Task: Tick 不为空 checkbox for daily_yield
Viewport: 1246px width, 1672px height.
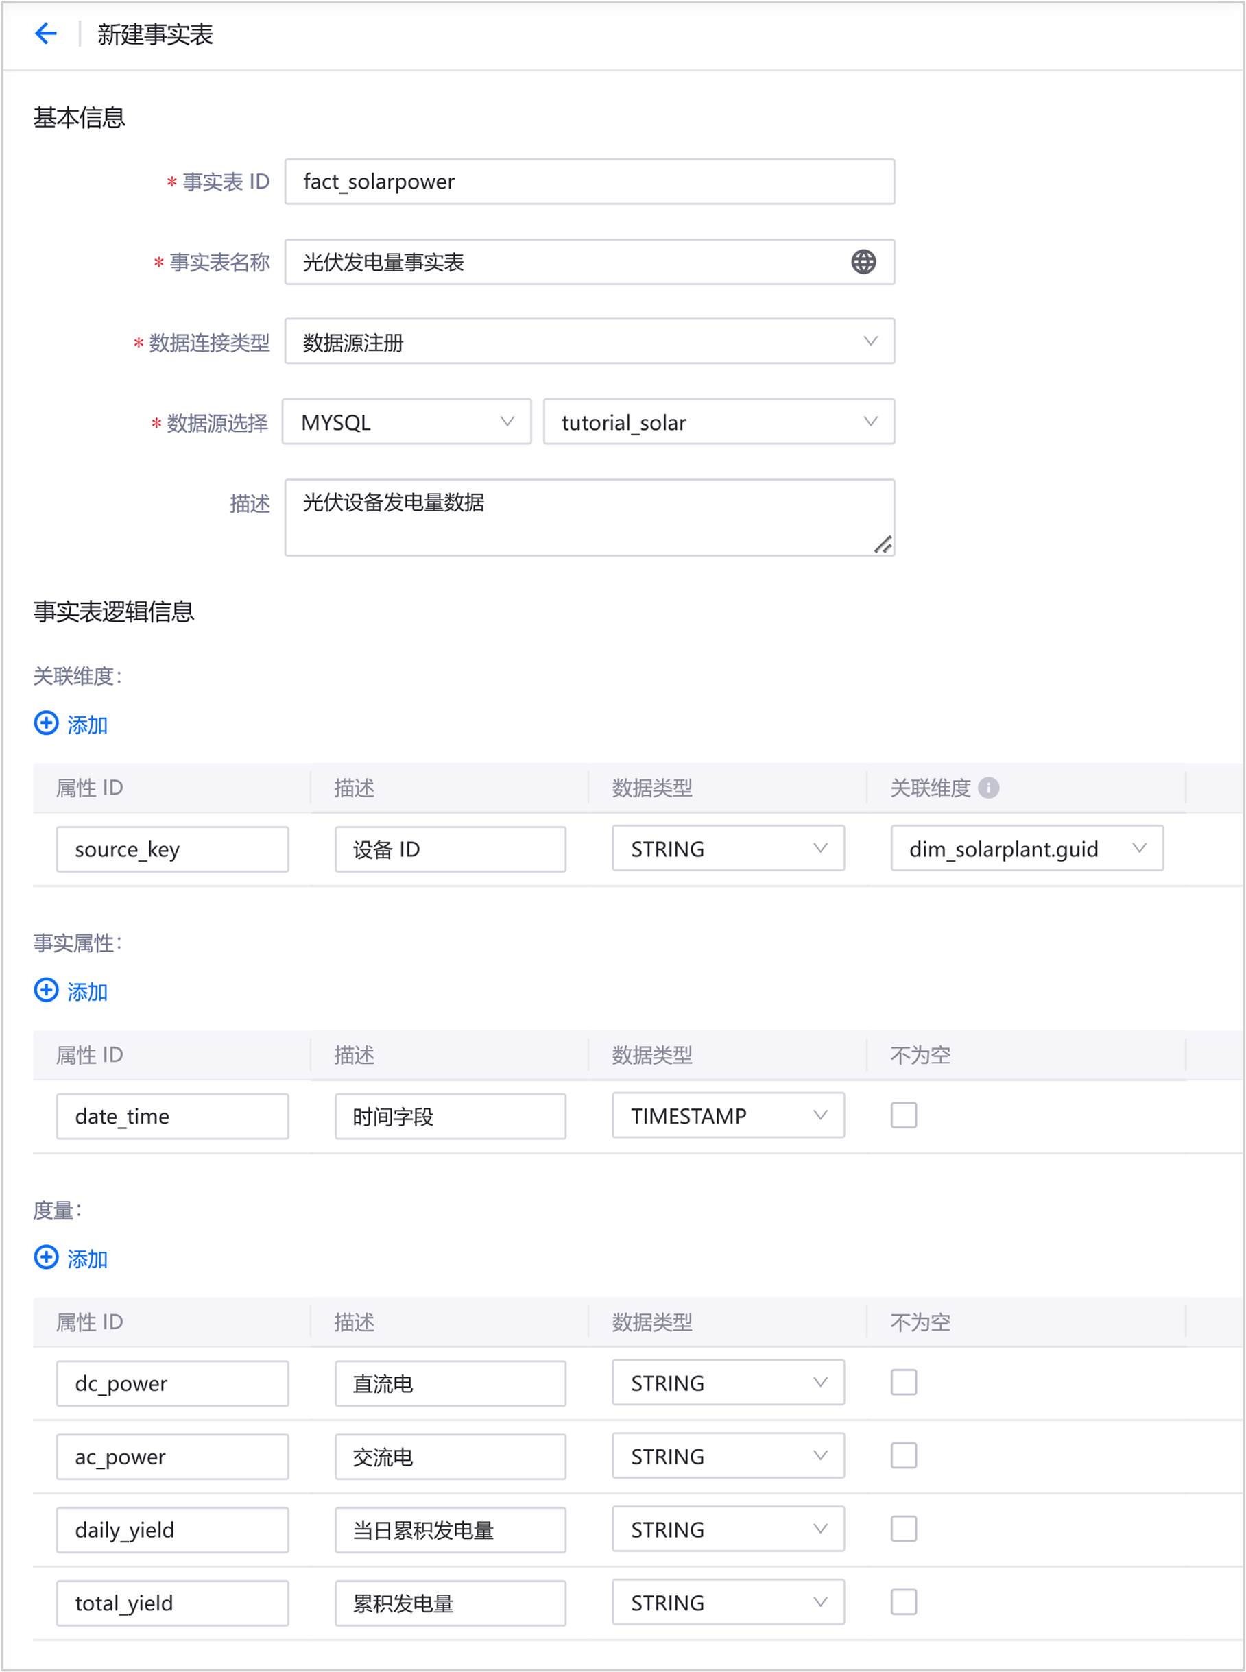Action: point(903,1529)
